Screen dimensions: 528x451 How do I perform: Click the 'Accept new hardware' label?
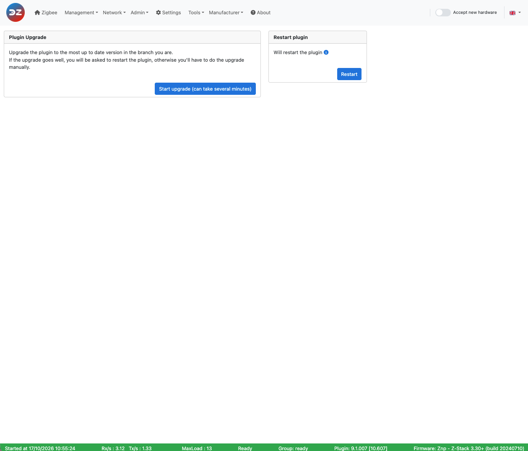[475, 13]
